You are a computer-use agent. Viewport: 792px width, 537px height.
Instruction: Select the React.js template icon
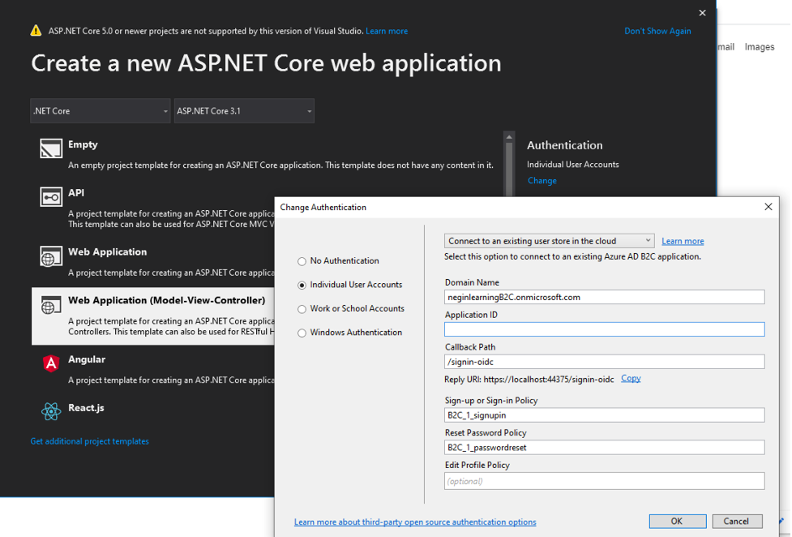point(51,411)
